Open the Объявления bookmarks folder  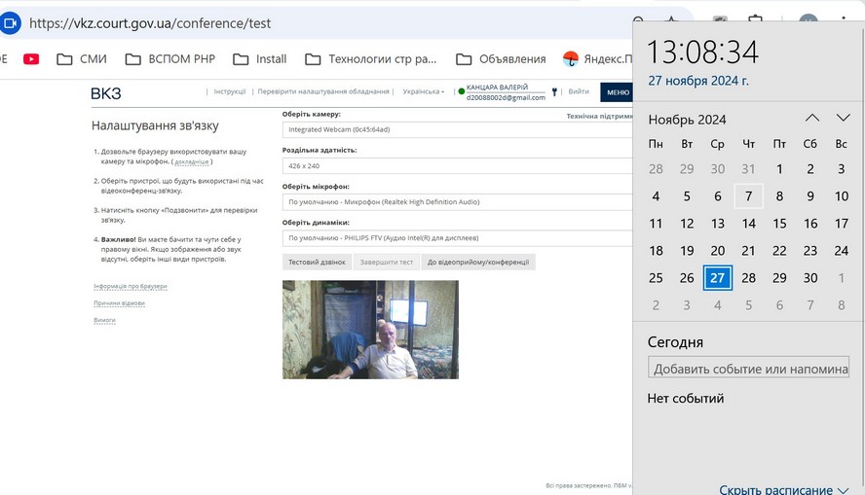[501, 59]
